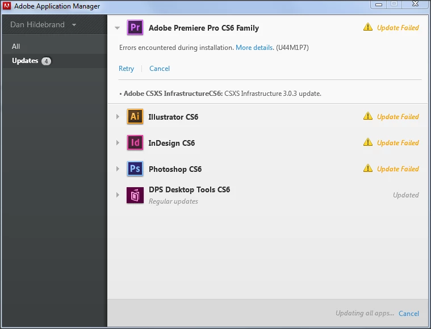Click the InDesign CS6 app icon
The height and width of the screenshot is (329, 431).
pyautogui.click(x=135, y=142)
